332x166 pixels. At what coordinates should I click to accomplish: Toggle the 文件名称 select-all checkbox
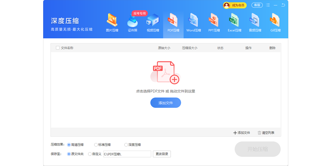[x=58, y=48]
